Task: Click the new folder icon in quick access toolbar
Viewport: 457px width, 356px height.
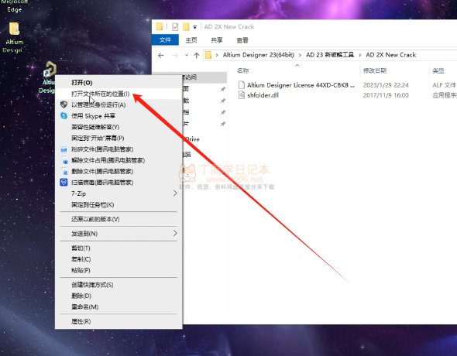Action: point(186,27)
